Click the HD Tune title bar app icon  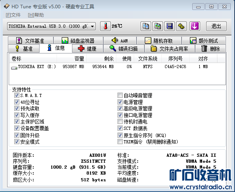point(7,6)
